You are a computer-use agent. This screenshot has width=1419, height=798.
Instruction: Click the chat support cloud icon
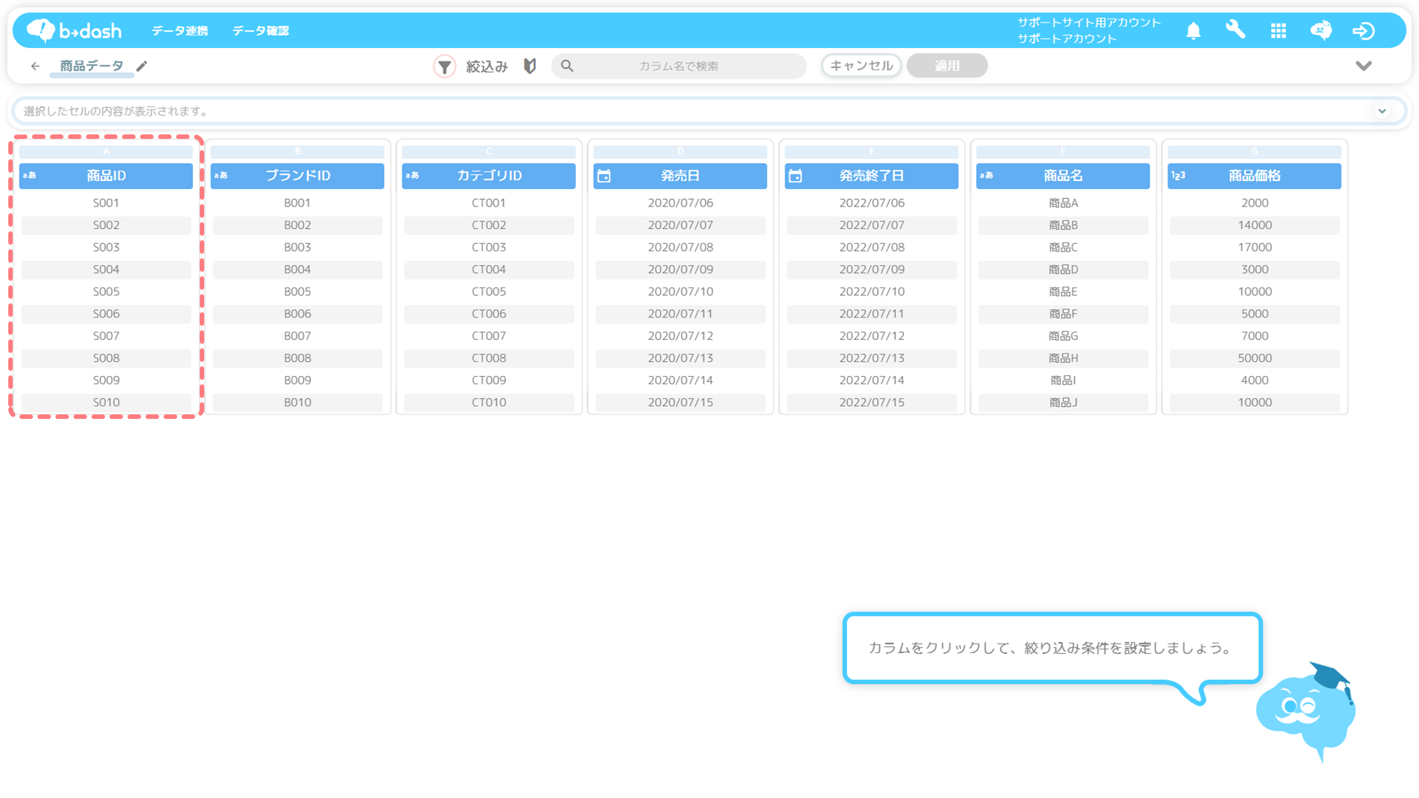tap(1321, 31)
